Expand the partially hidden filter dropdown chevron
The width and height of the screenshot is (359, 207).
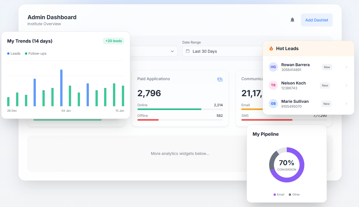point(172,51)
